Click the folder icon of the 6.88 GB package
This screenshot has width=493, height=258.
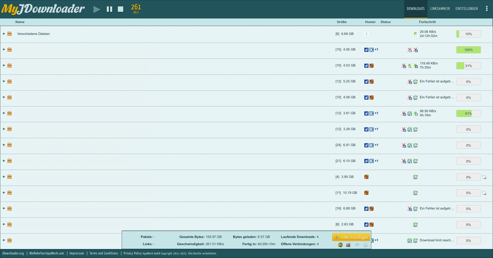10,208
